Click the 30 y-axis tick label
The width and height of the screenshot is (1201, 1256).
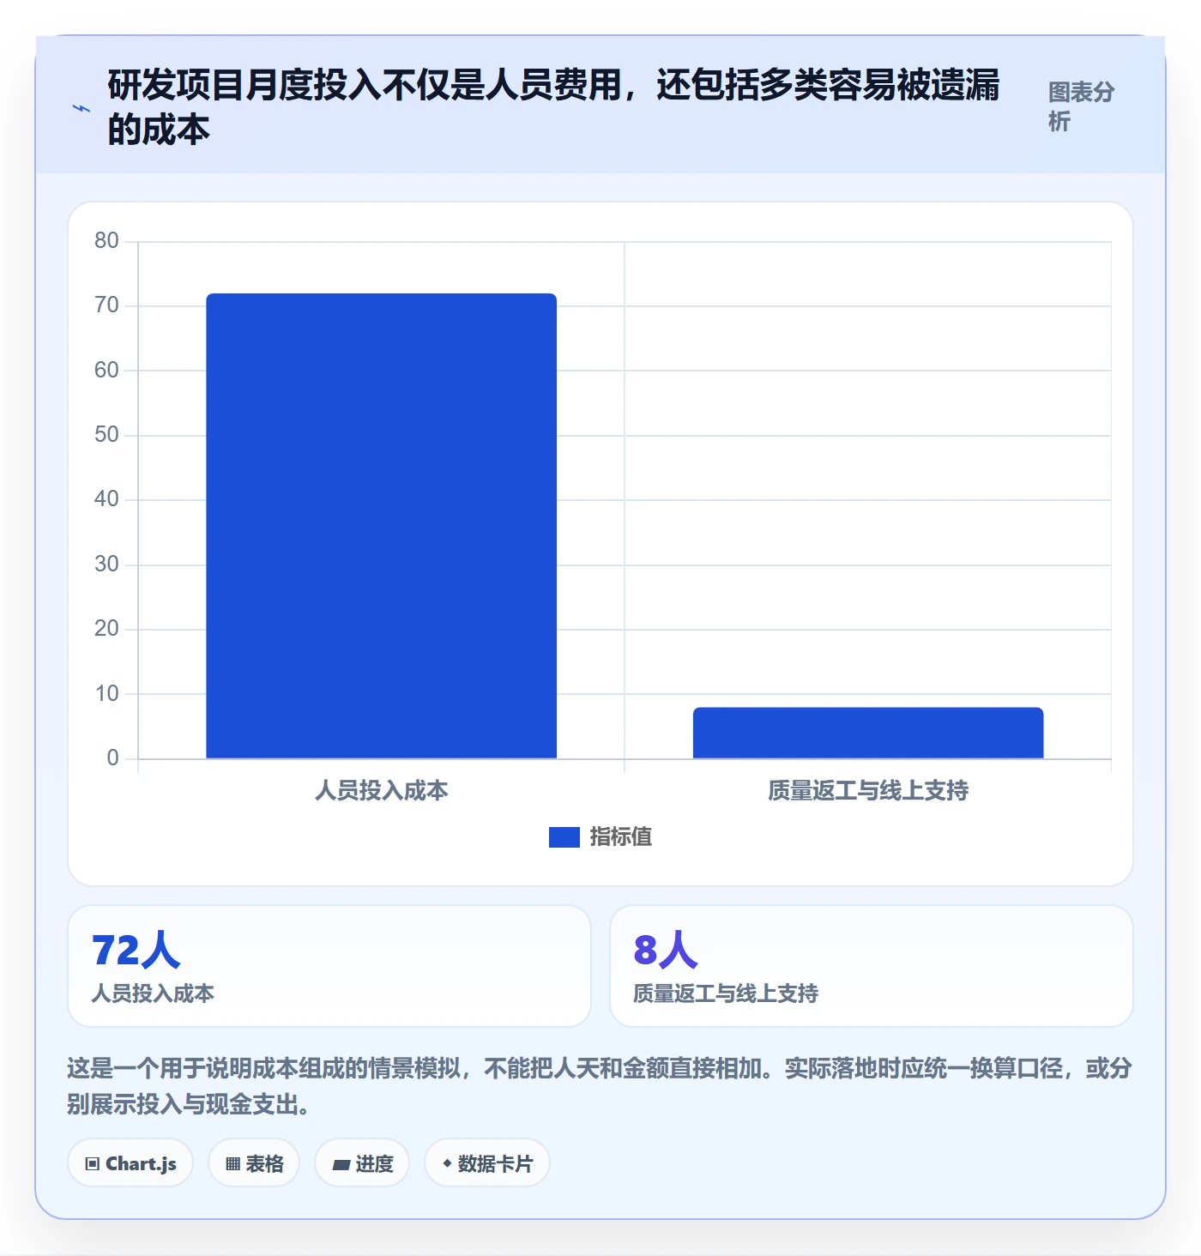pos(107,565)
